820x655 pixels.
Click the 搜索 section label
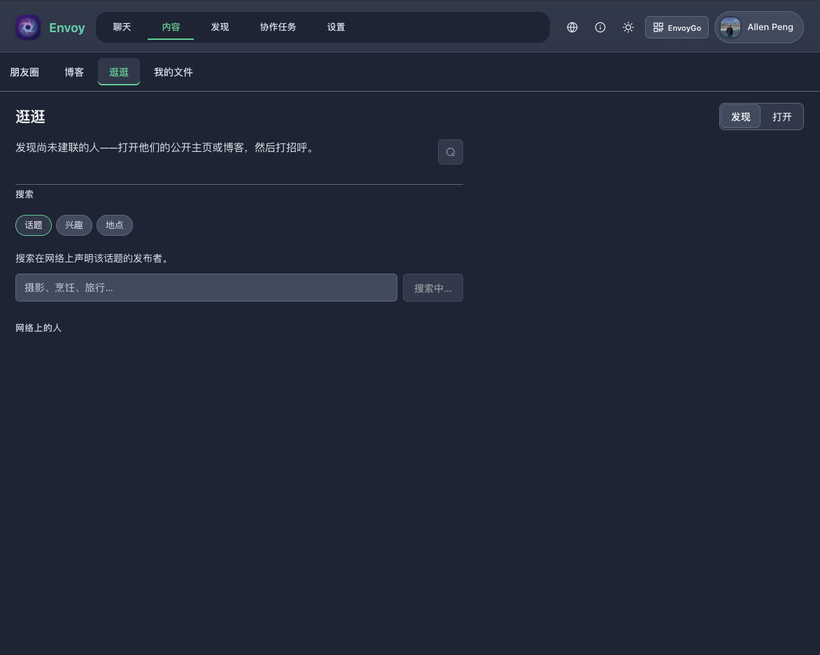click(24, 194)
